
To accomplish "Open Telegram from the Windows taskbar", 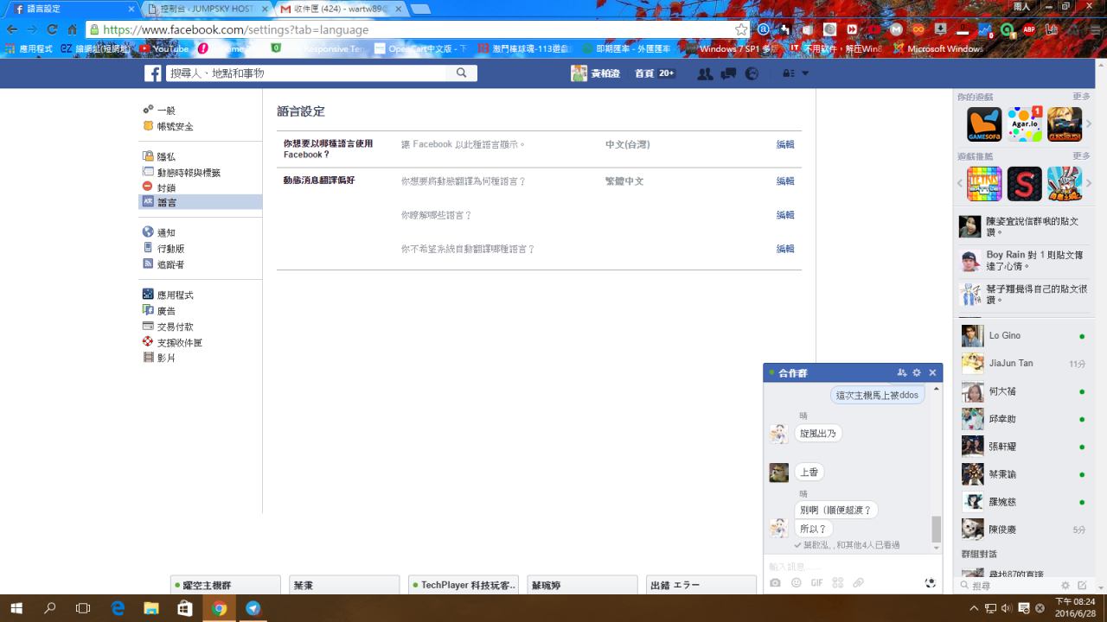I will click(253, 608).
